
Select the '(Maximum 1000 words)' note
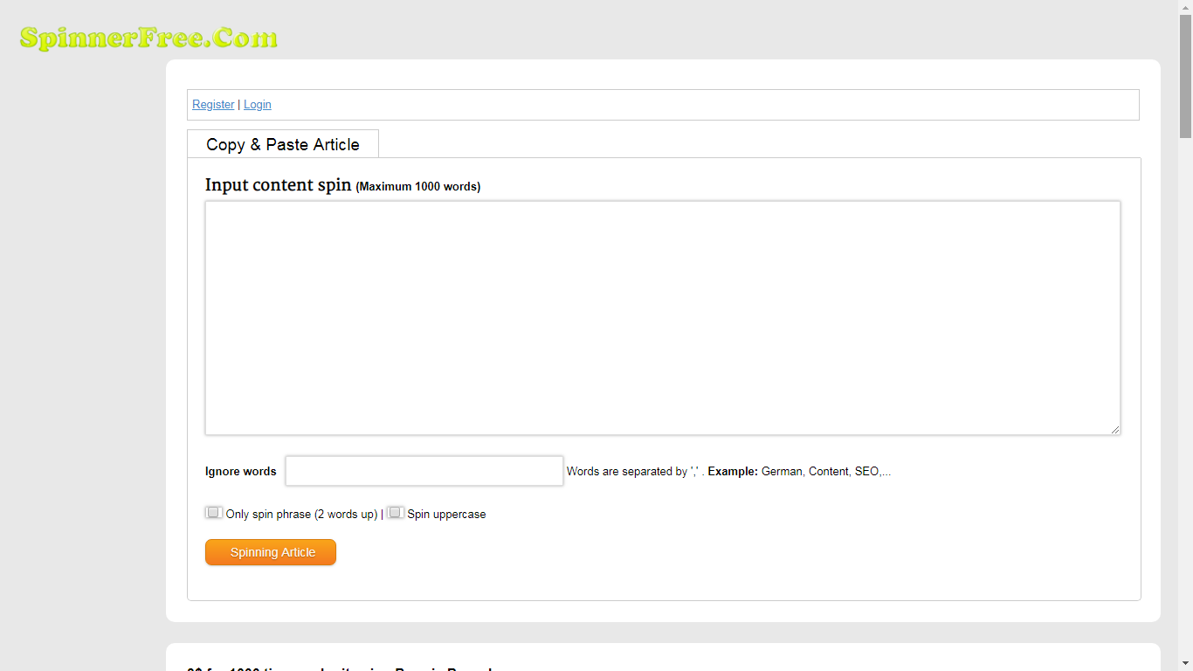tap(418, 187)
